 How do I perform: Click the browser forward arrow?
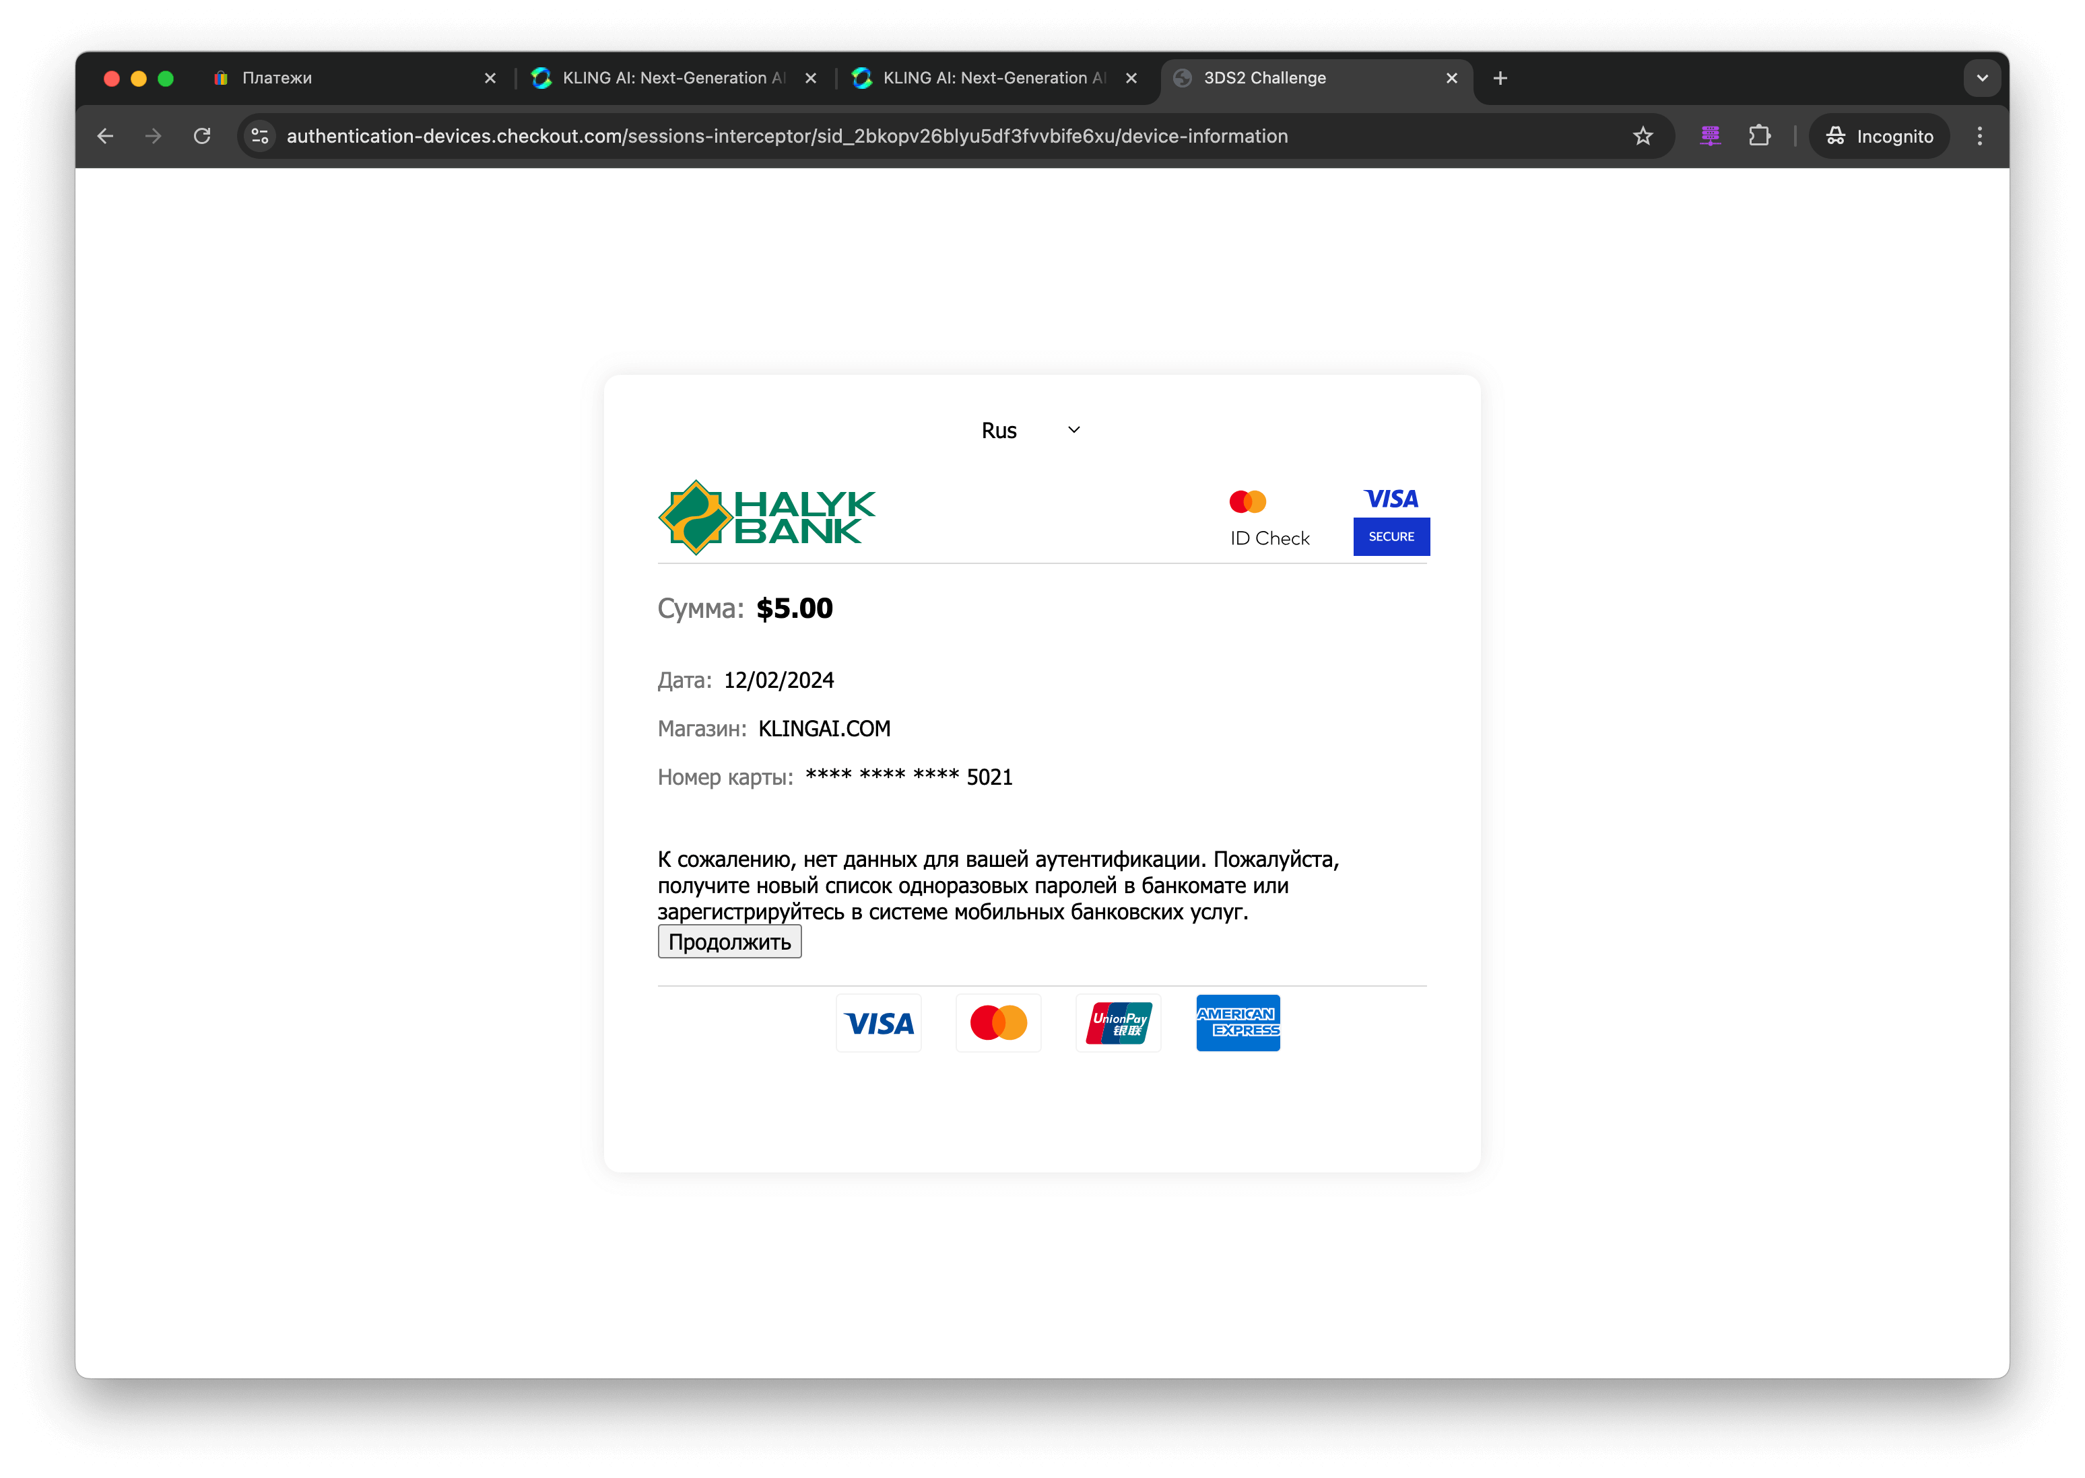pyautogui.click(x=154, y=137)
